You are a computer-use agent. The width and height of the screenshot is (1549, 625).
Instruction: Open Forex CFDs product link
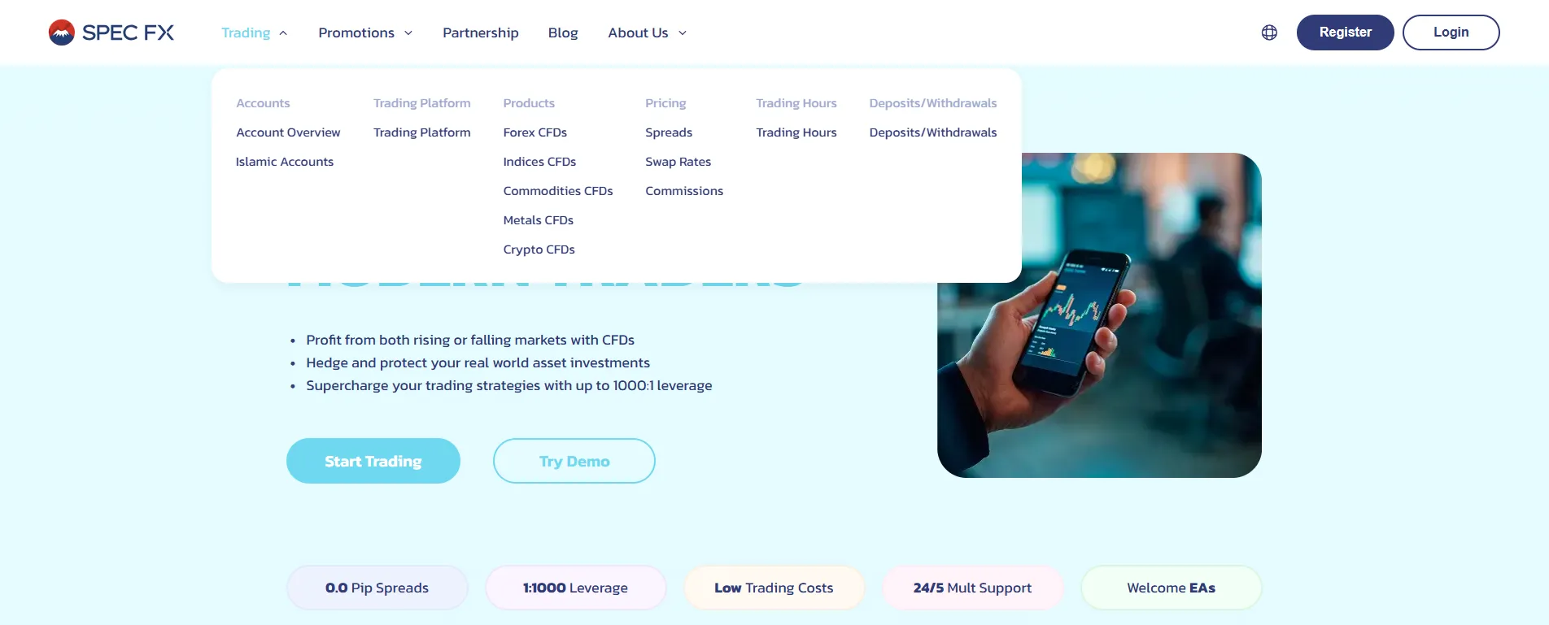coord(535,132)
